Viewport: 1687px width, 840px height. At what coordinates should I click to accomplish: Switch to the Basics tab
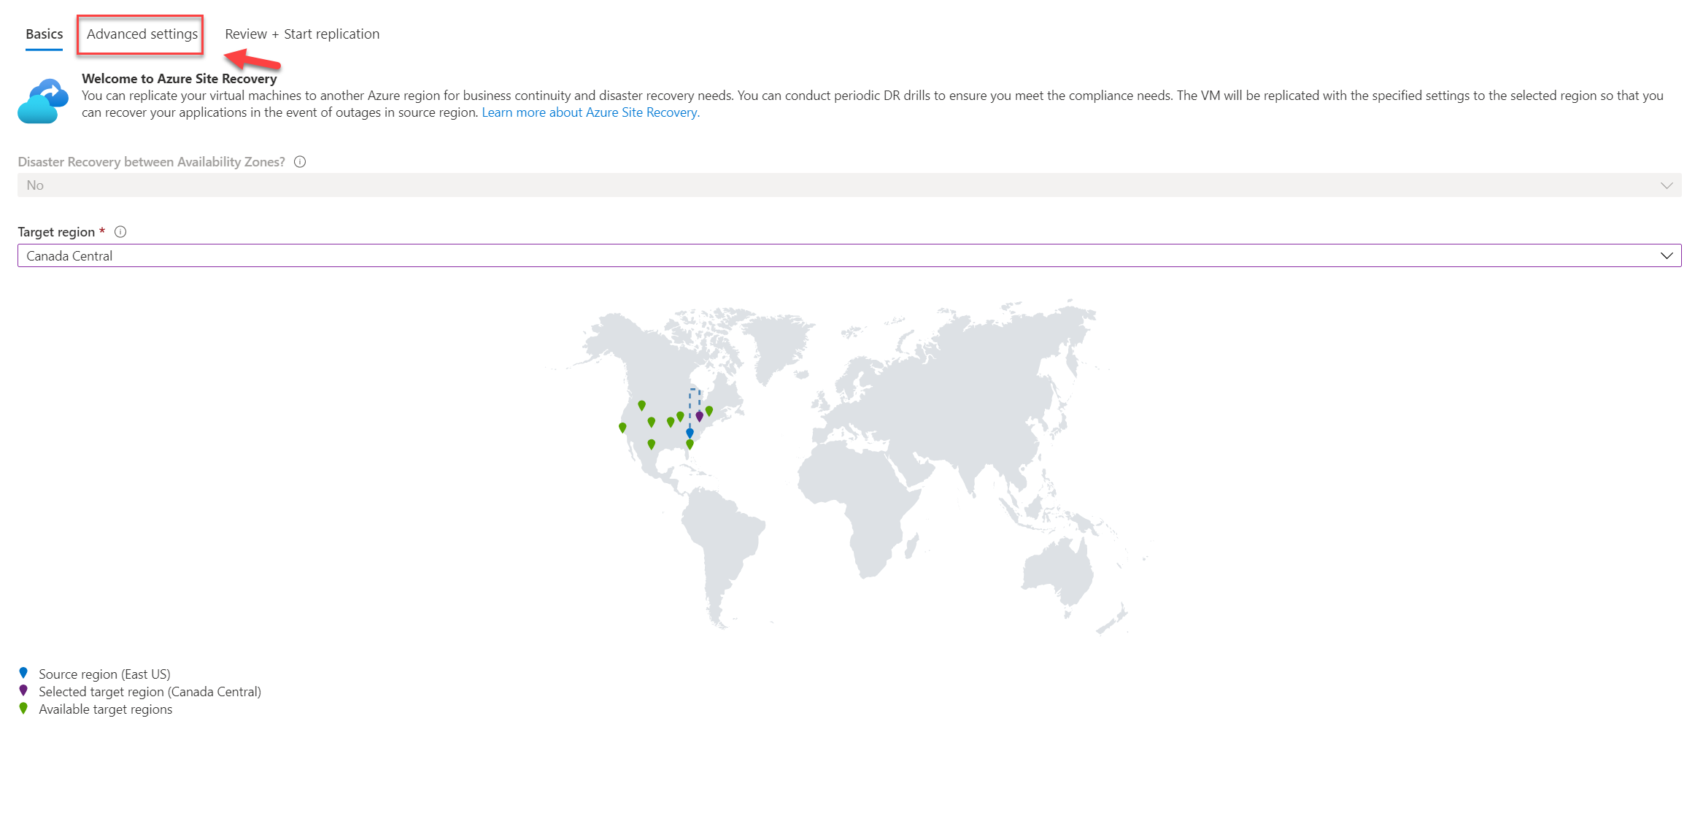click(x=44, y=34)
